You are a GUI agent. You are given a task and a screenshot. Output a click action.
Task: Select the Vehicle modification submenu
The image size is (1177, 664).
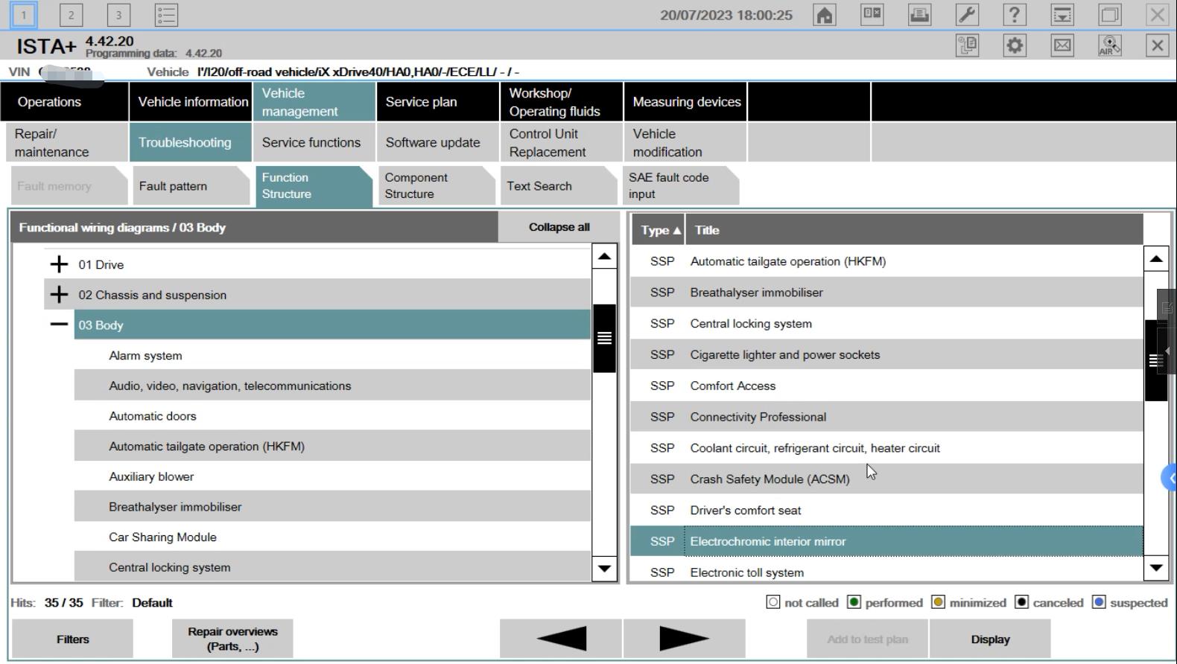coord(685,142)
